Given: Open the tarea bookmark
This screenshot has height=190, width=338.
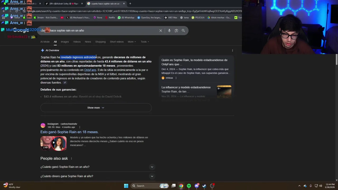Looking at the screenshot, I should point(184,18).
